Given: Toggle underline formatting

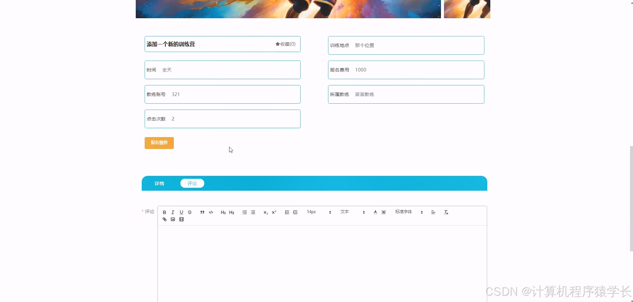Looking at the screenshot, I should (x=181, y=212).
